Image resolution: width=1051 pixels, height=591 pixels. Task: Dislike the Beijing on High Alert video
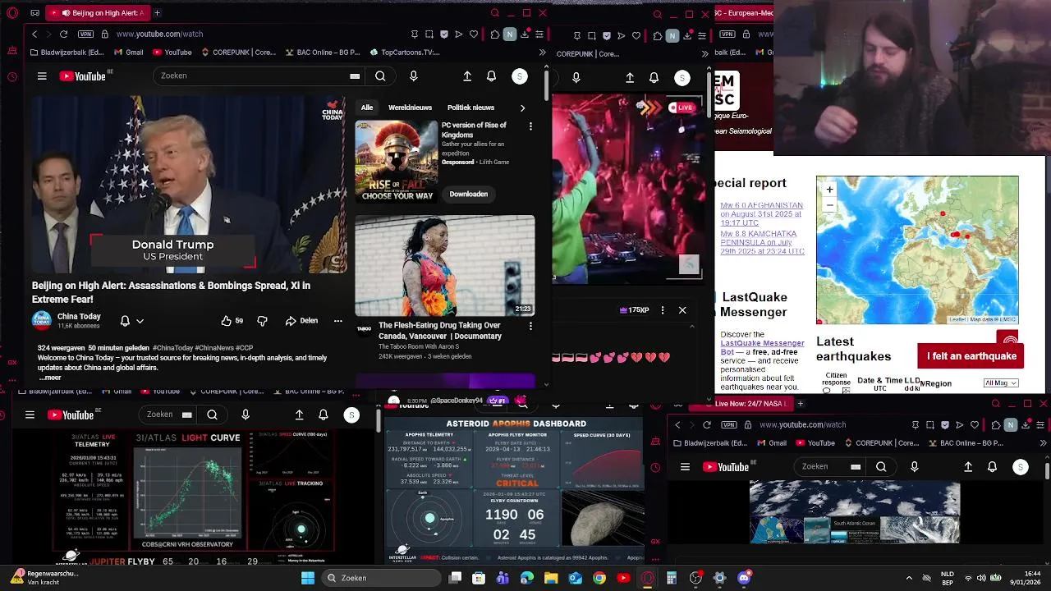(x=262, y=321)
